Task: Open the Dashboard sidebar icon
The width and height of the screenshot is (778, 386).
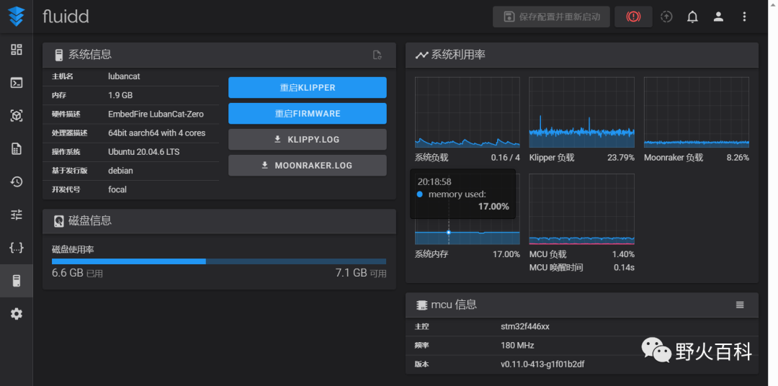Action: pyautogui.click(x=17, y=50)
